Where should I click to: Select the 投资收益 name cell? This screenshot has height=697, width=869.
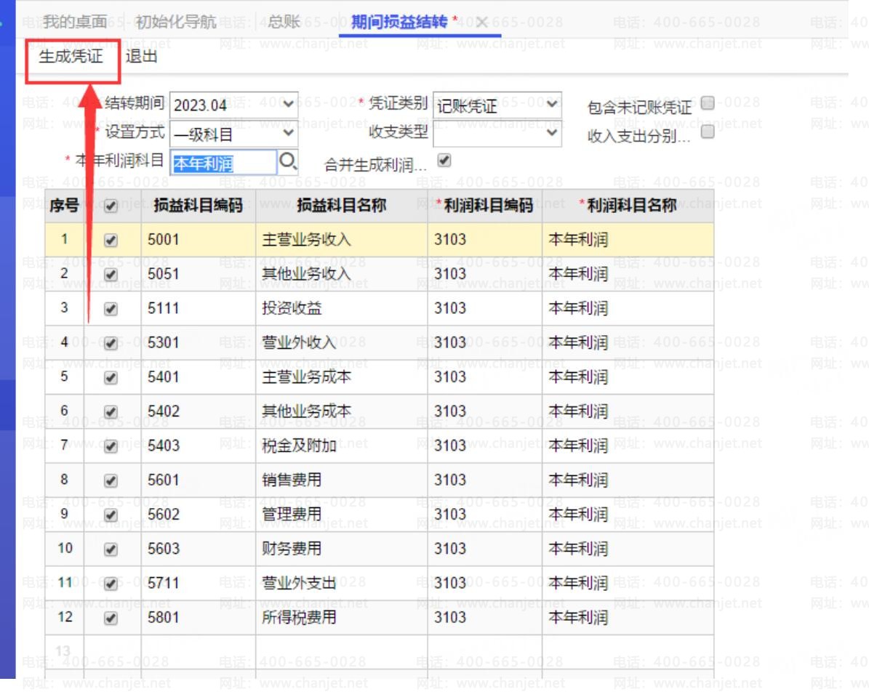click(x=341, y=309)
